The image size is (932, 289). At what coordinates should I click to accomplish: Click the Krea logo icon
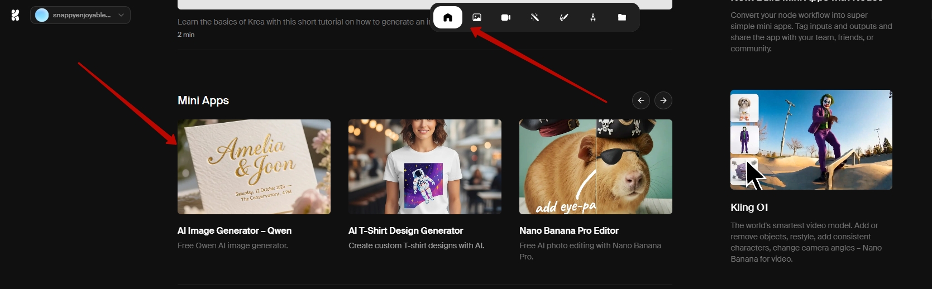(x=15, y=15)
